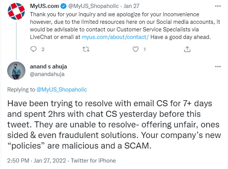
Task: Open the reply icon on the MyUS tweet
Action: [x=33, y=49]
